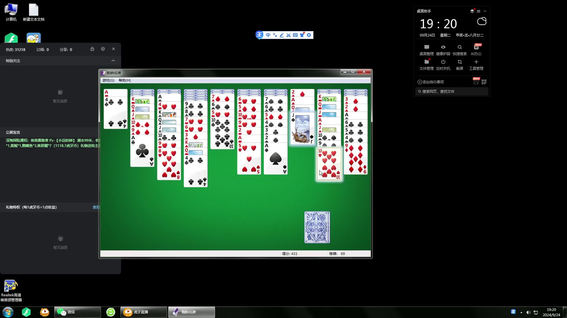Click 添加待办事项 add to-do button

click(x=431, y=82)
